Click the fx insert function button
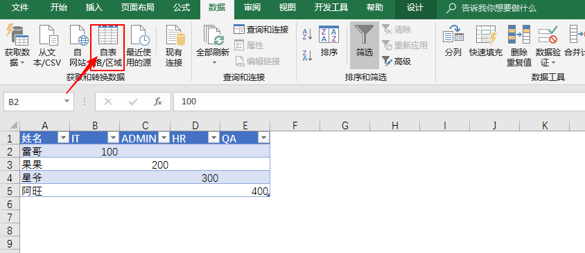Screen dimensions: 585x253 pos(158,102)
